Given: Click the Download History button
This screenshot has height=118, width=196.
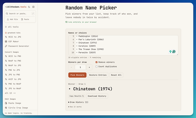Looking at the screenshot, I should [x=97, y=96].
